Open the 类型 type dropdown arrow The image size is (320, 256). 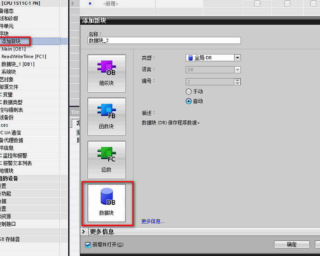pos(237,58)
